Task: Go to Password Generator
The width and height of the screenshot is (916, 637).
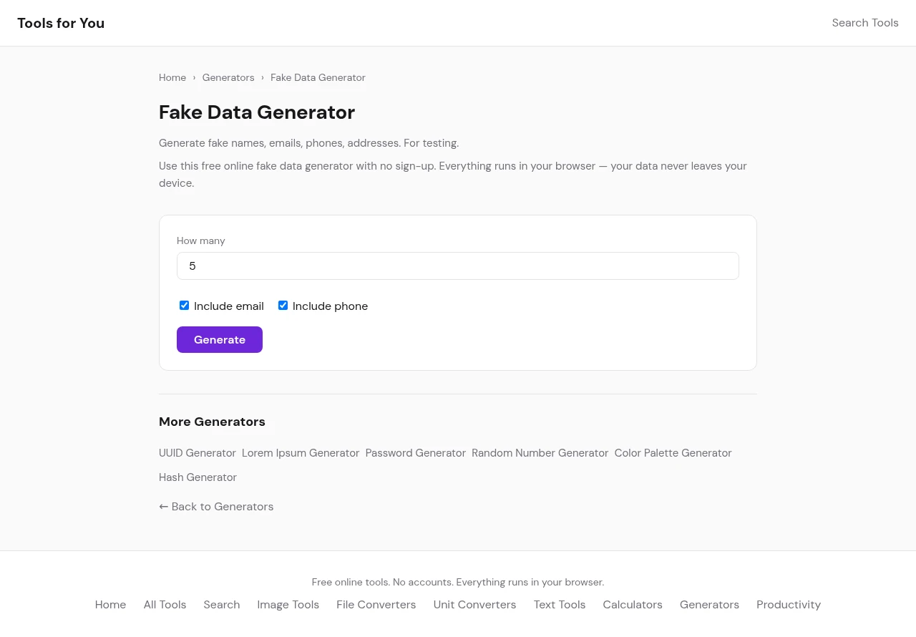Action: pos(416,453)
